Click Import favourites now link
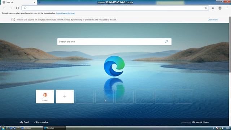The height and width of the screenshot is (130, 231). 65,13
